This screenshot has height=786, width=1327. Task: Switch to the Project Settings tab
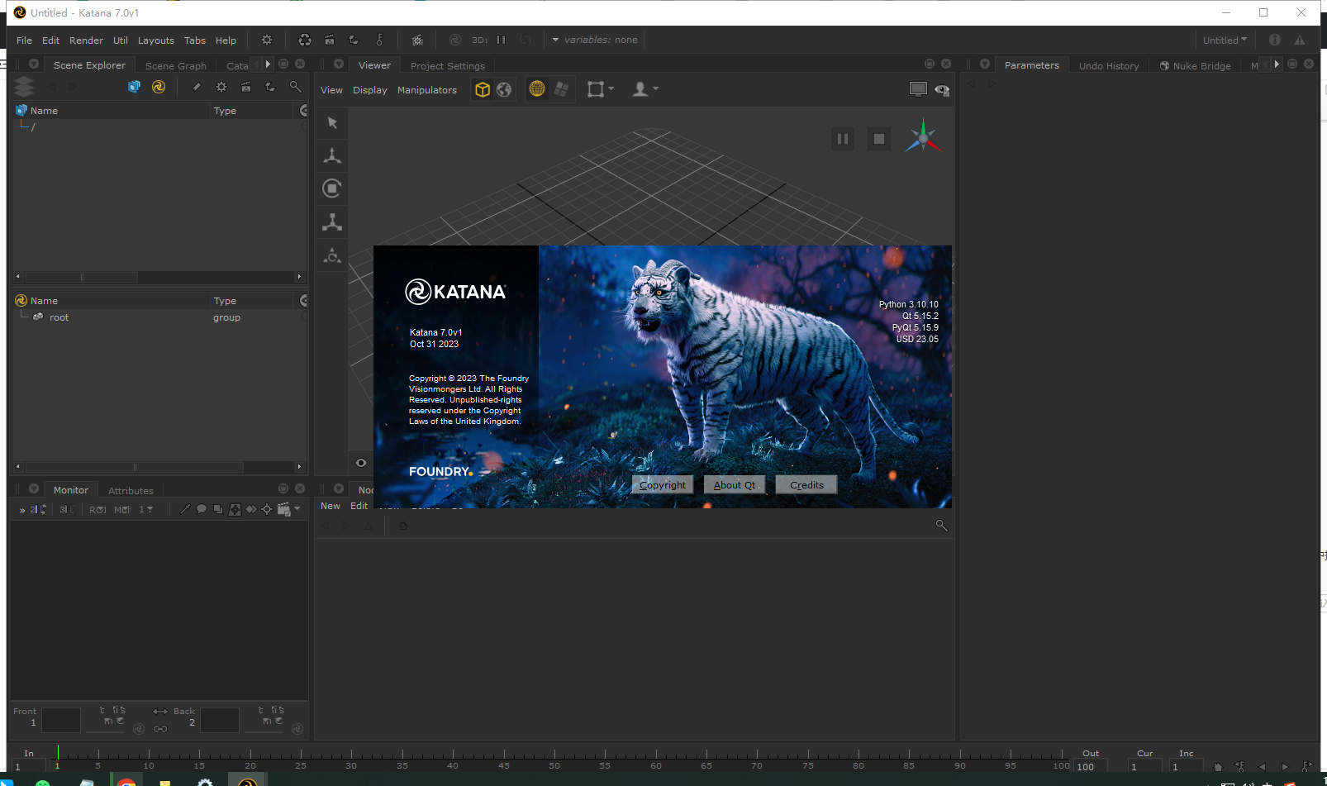[448, 66]
